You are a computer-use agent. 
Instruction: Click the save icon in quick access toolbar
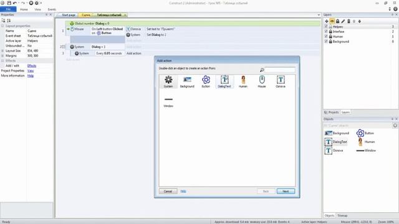pyautogui.click(x=9, y=3)
